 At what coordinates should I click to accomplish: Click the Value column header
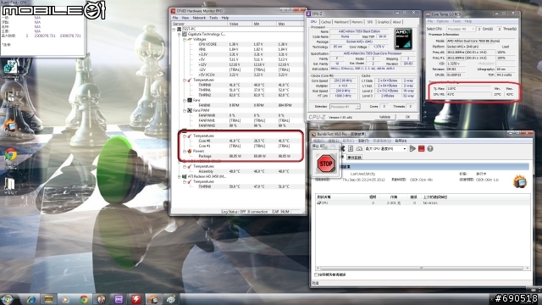pos(240,24)
